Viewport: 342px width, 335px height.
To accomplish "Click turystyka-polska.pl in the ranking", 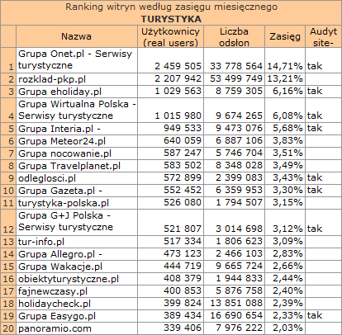I will click(64, 203).
